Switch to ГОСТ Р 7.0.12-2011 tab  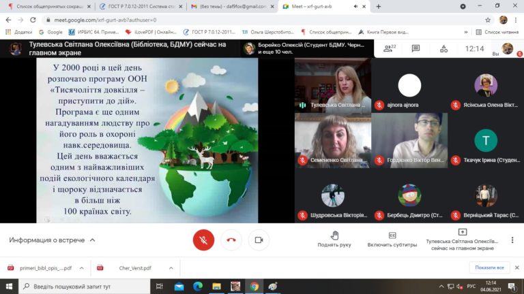141,6
